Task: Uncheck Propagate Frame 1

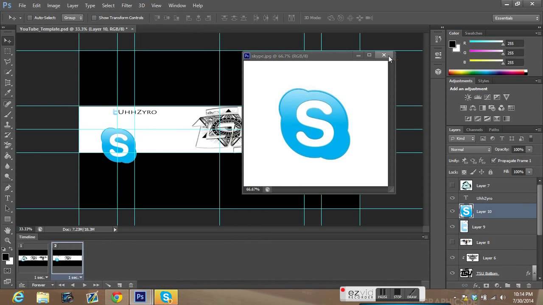Action: click(x=493, y=161)
